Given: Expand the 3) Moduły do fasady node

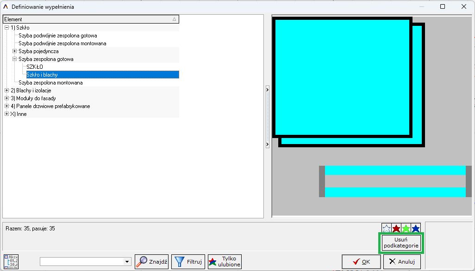Looking at the screenshot, I should coord(6,98).
